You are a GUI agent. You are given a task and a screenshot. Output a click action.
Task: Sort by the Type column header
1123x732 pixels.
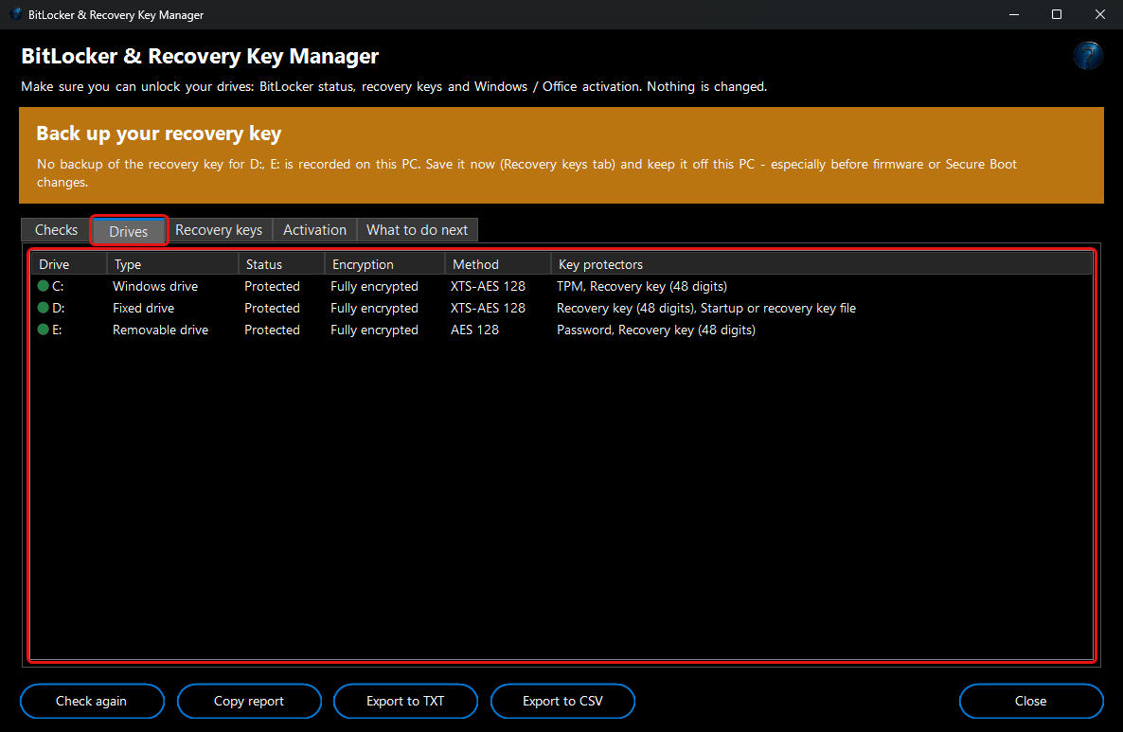(x=172, y=264)
